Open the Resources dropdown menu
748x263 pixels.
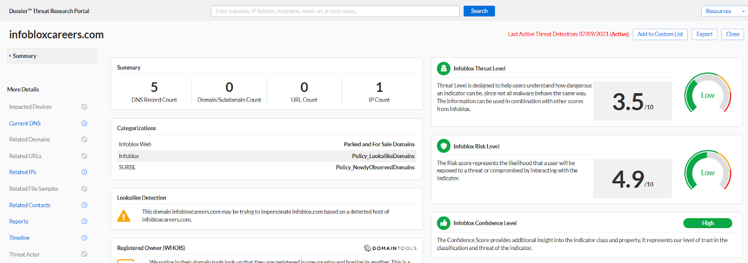click(x=723, y=11)
